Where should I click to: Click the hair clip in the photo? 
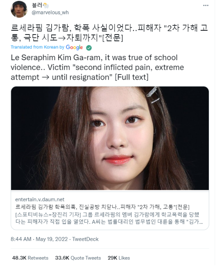[x=153, y=95]
